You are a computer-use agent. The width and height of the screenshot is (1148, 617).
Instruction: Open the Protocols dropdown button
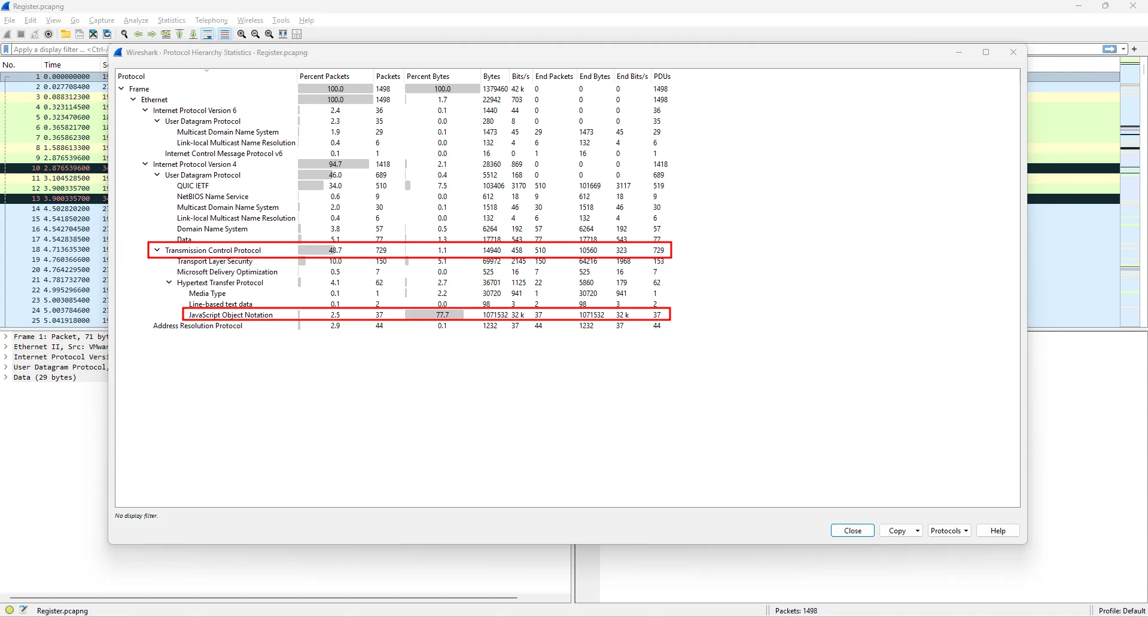pos(949,531)
